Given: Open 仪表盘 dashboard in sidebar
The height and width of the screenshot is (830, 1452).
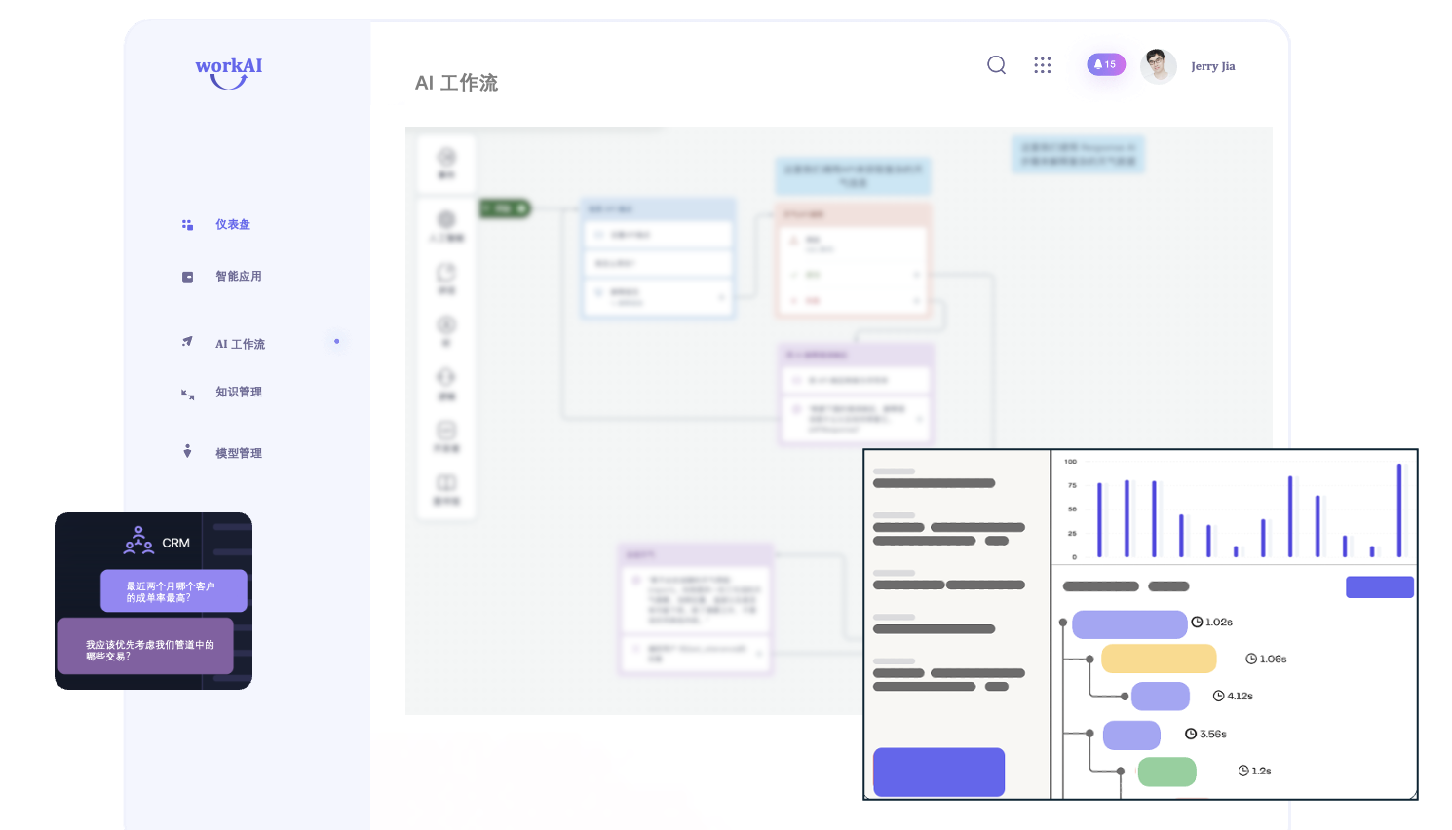Looking at the screenshot, I should pos(233,224).
